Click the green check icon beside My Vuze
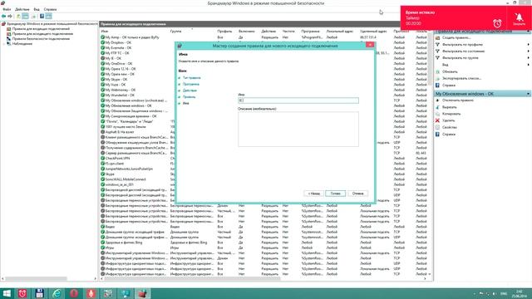532x299 pixels. coord(102,85)
